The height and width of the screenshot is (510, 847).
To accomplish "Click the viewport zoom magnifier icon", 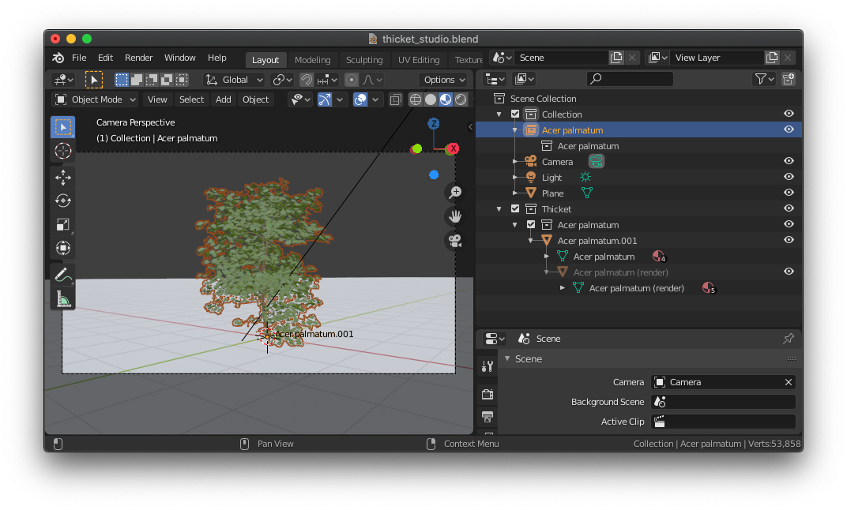I will click(455, 192).
